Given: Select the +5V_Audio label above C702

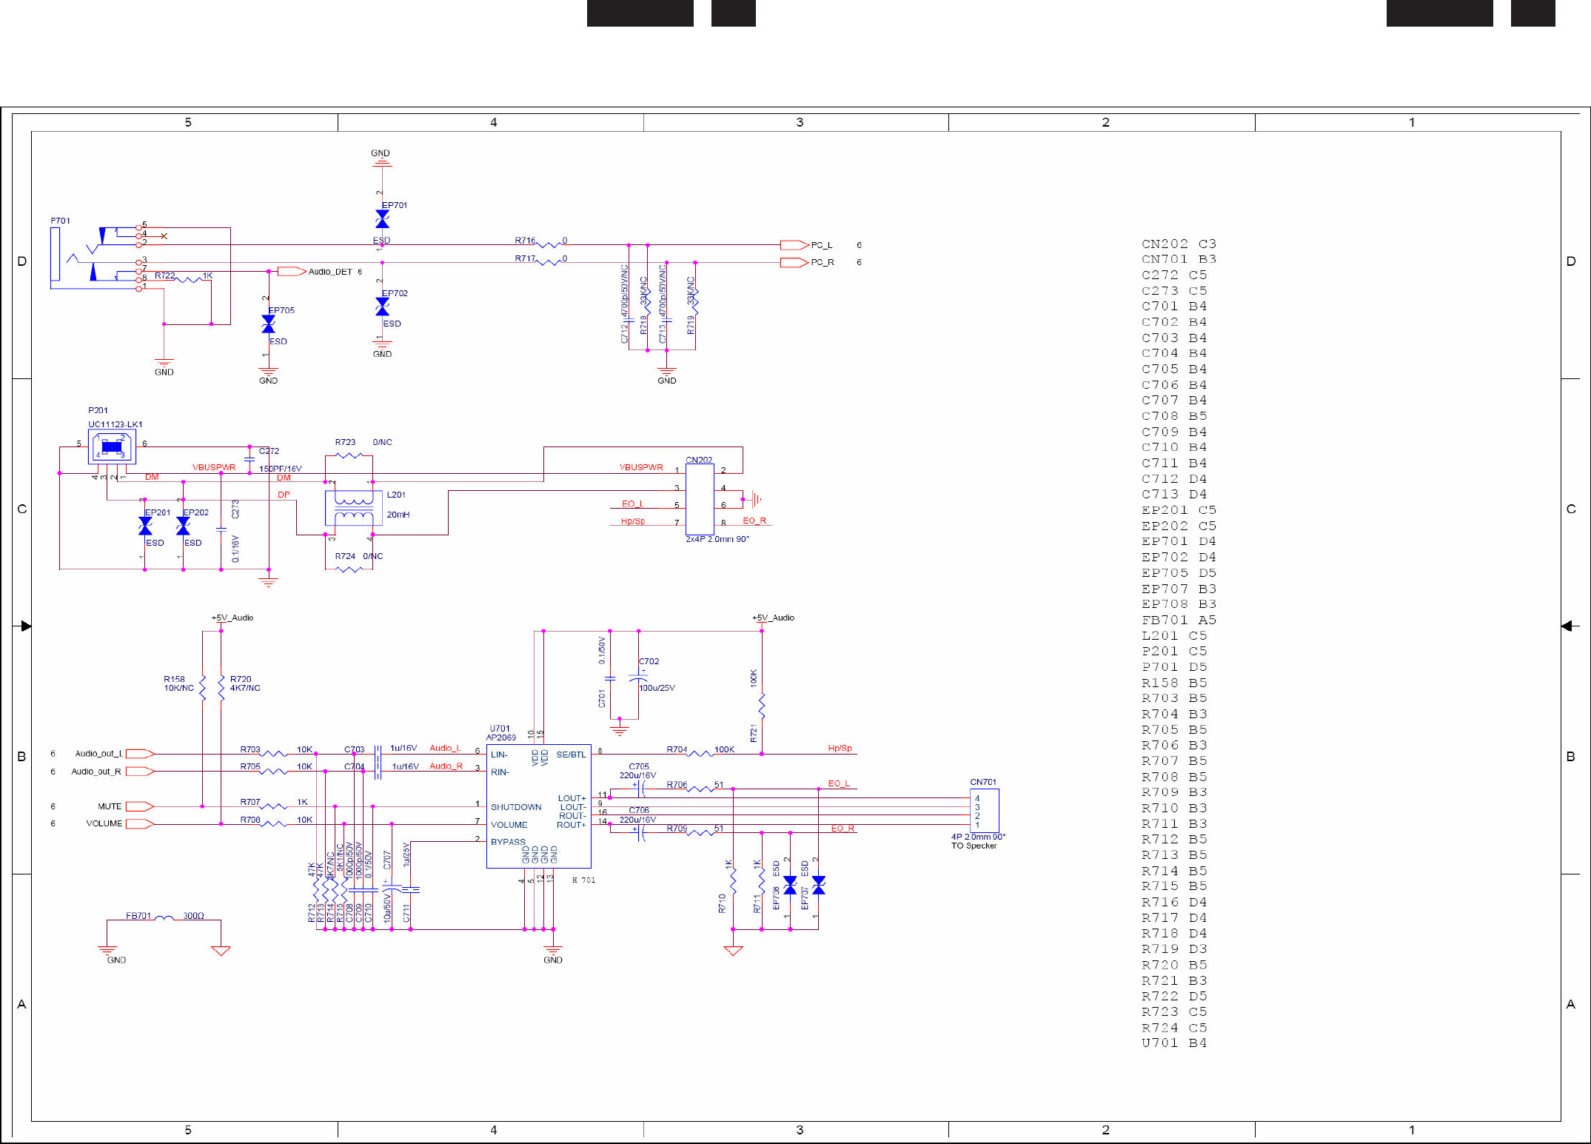Looking at the screenshot, I should 773,618.
